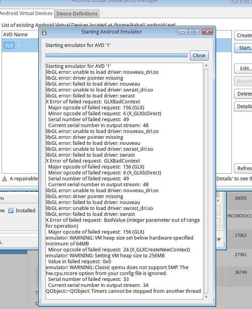Click the Start... button for the AVD

click(x=244, y=48)
